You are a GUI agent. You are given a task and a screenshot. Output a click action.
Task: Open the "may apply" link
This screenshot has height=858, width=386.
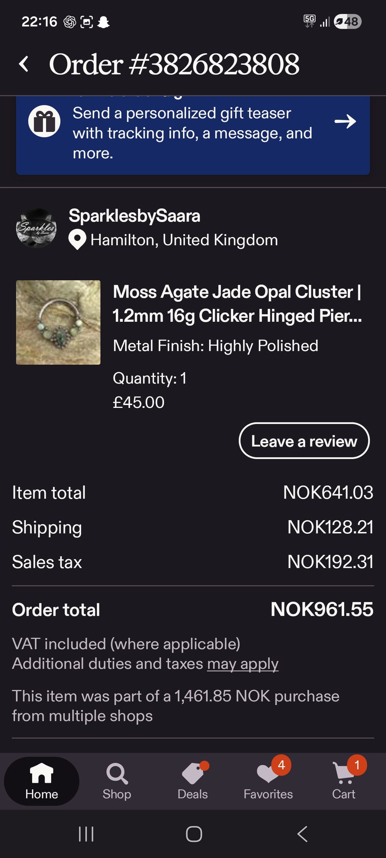242,663
